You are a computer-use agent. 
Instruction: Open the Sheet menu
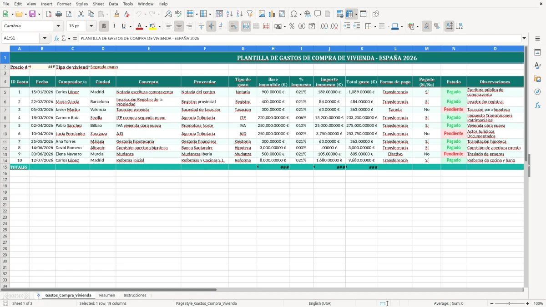coord(98,4)
